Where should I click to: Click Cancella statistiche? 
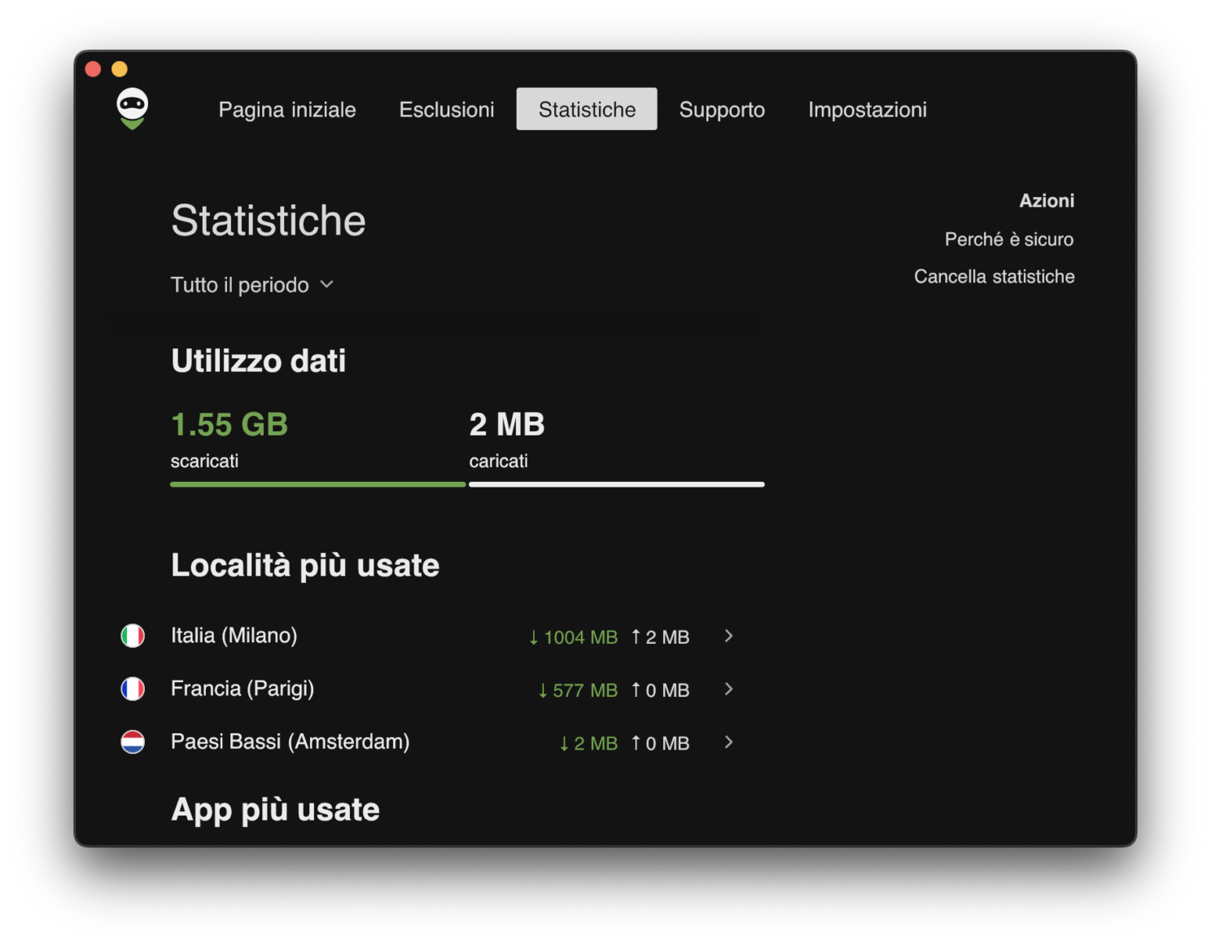[x=994, y=277]
